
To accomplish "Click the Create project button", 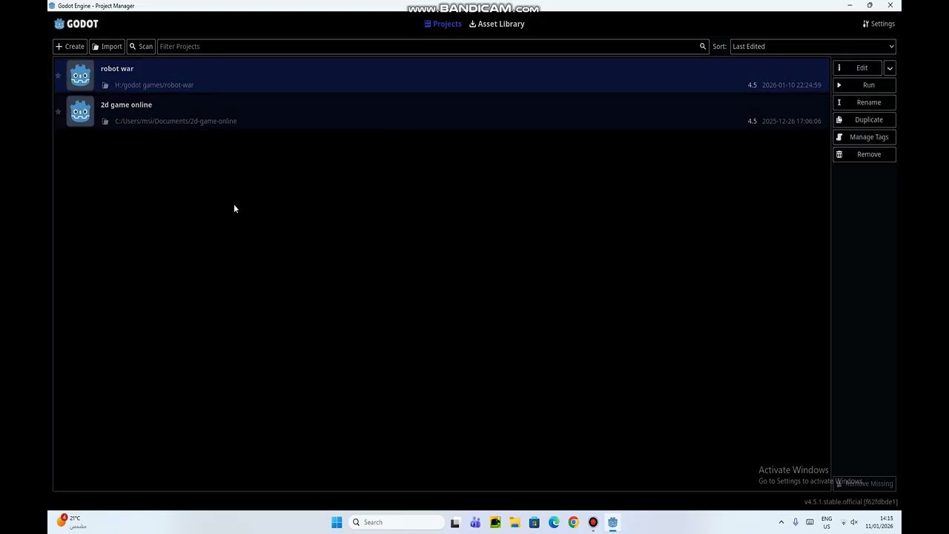I will click(x=70, y=47).
